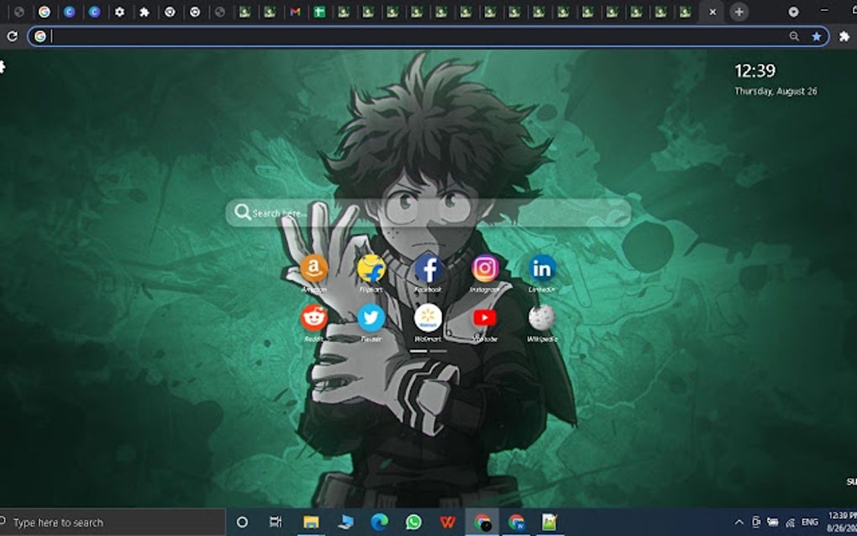Click the bookmark star in address bar
Screen dimensions: 857x536
pos(817,36)
